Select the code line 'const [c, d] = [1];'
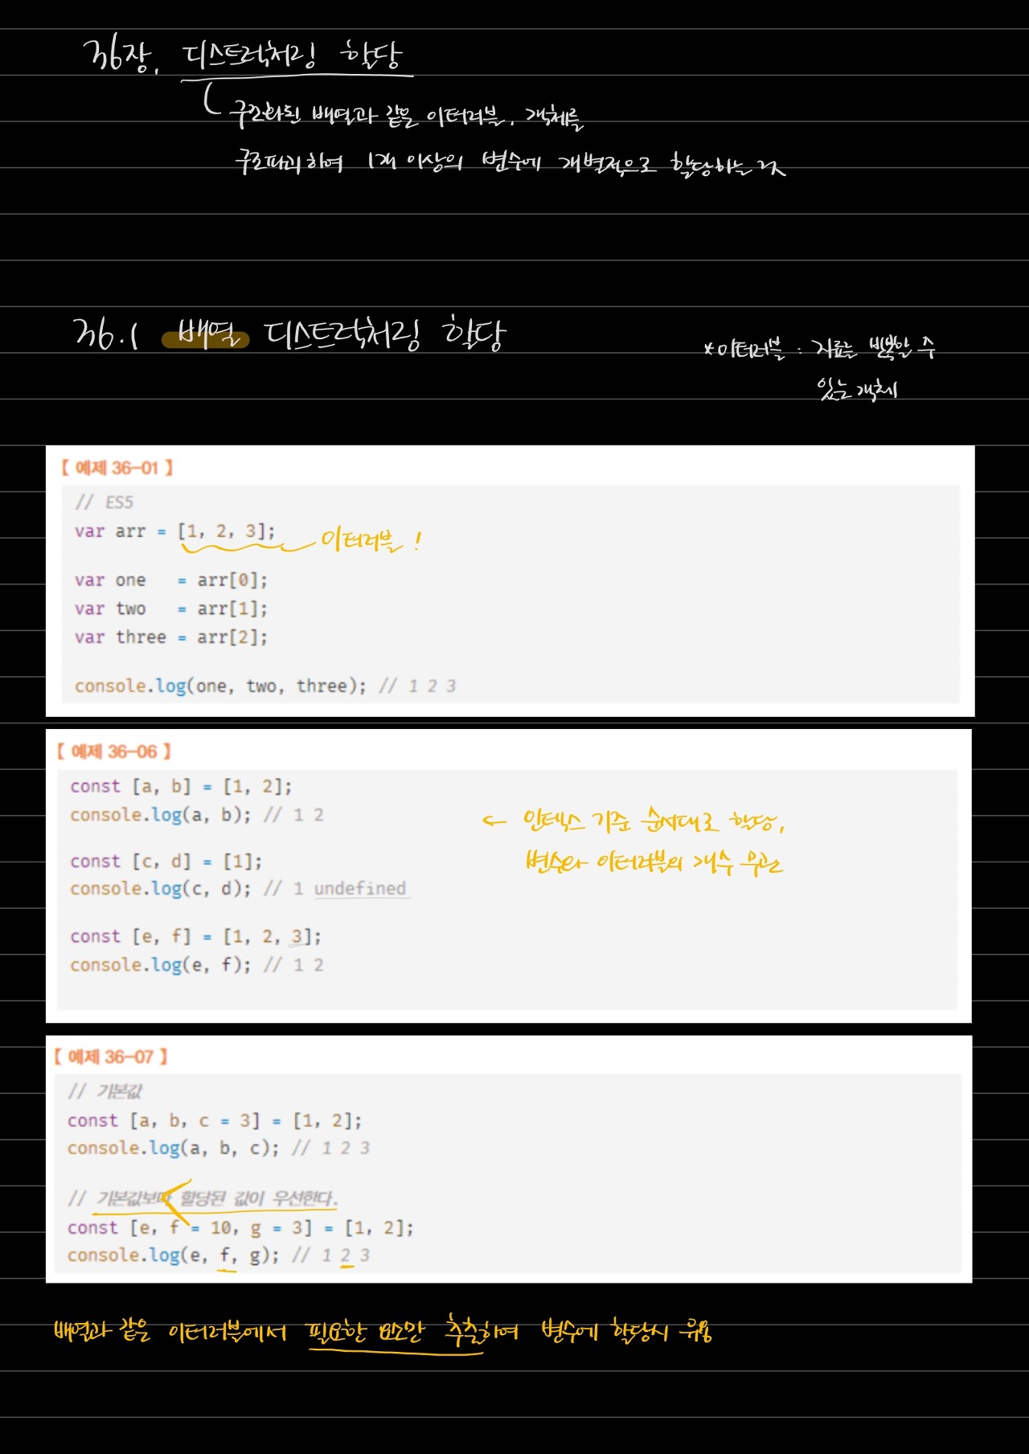The height and width of the screenshot is (1454, 1029). 166,862
